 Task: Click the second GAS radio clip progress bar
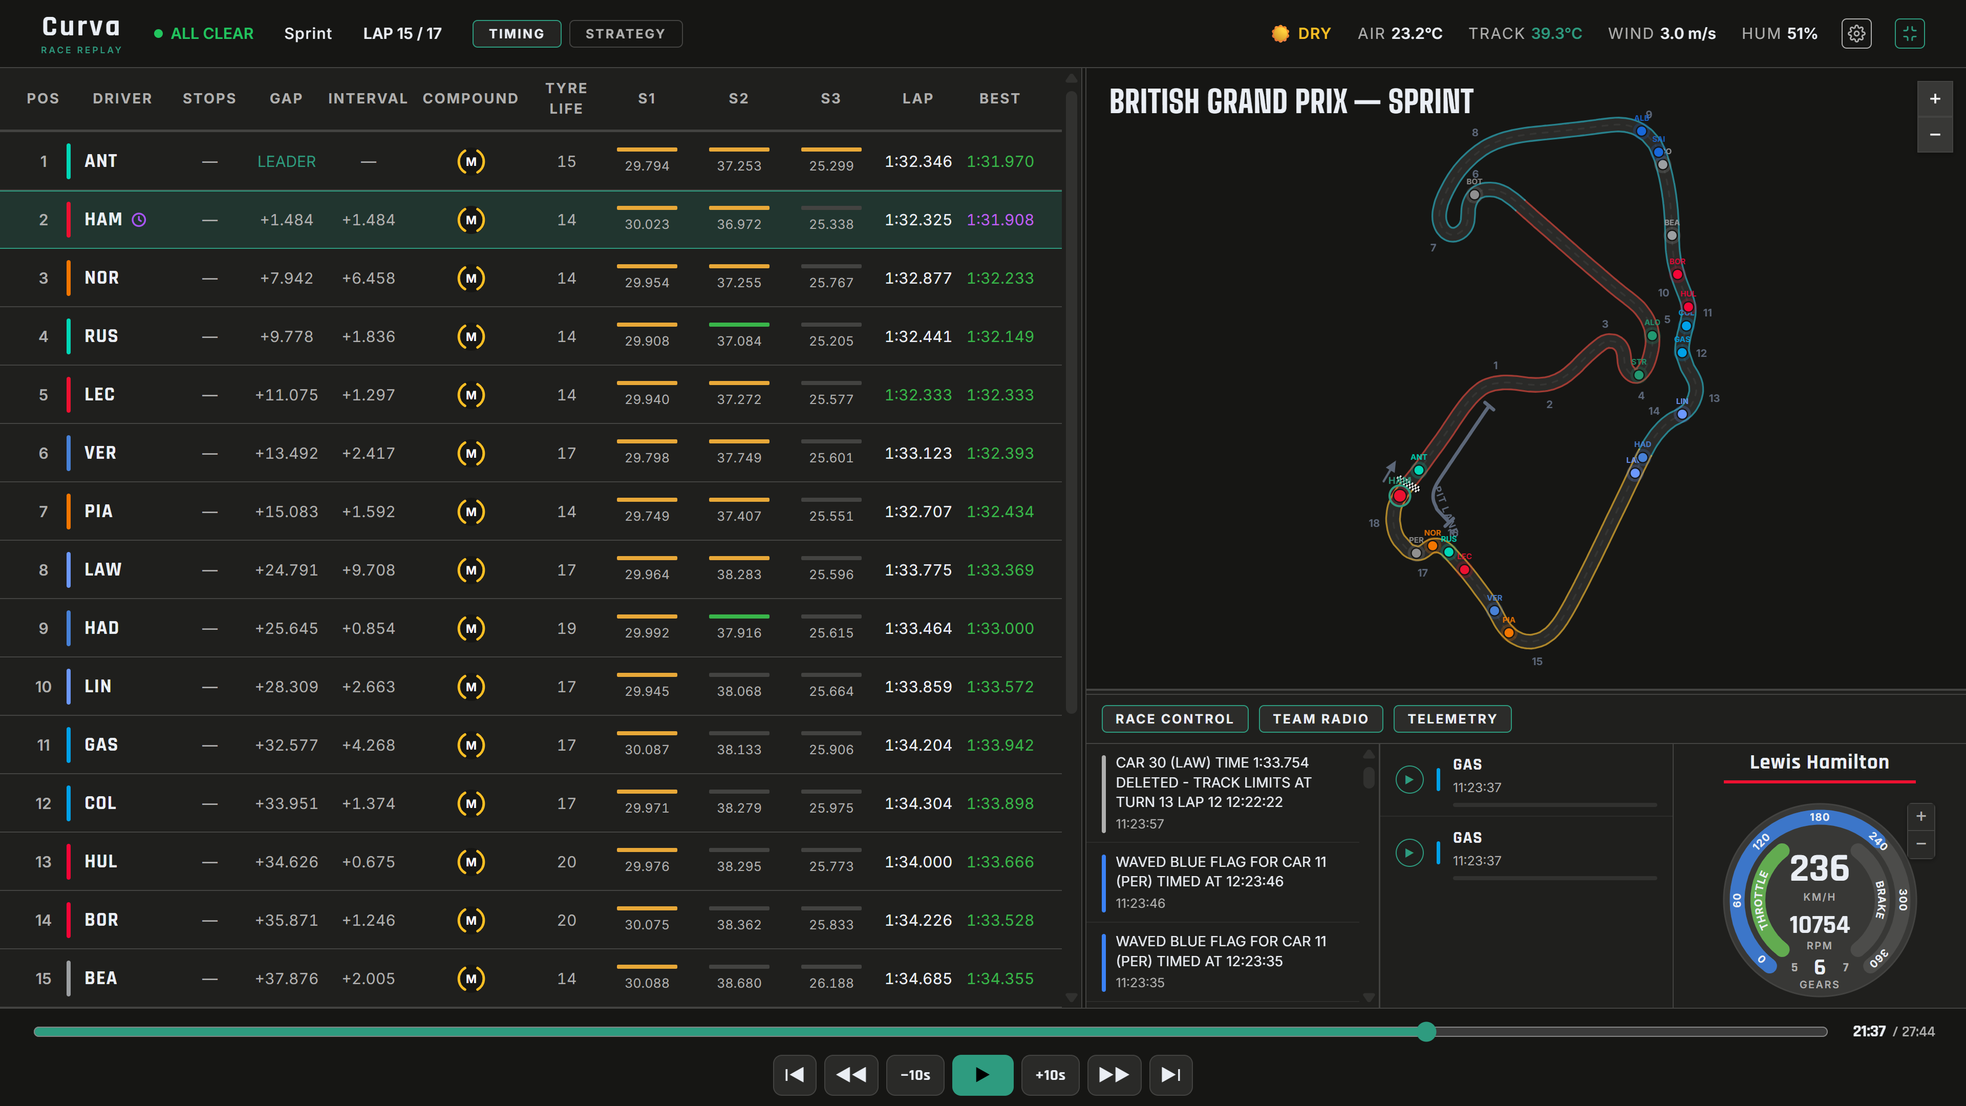(1555, 879)
